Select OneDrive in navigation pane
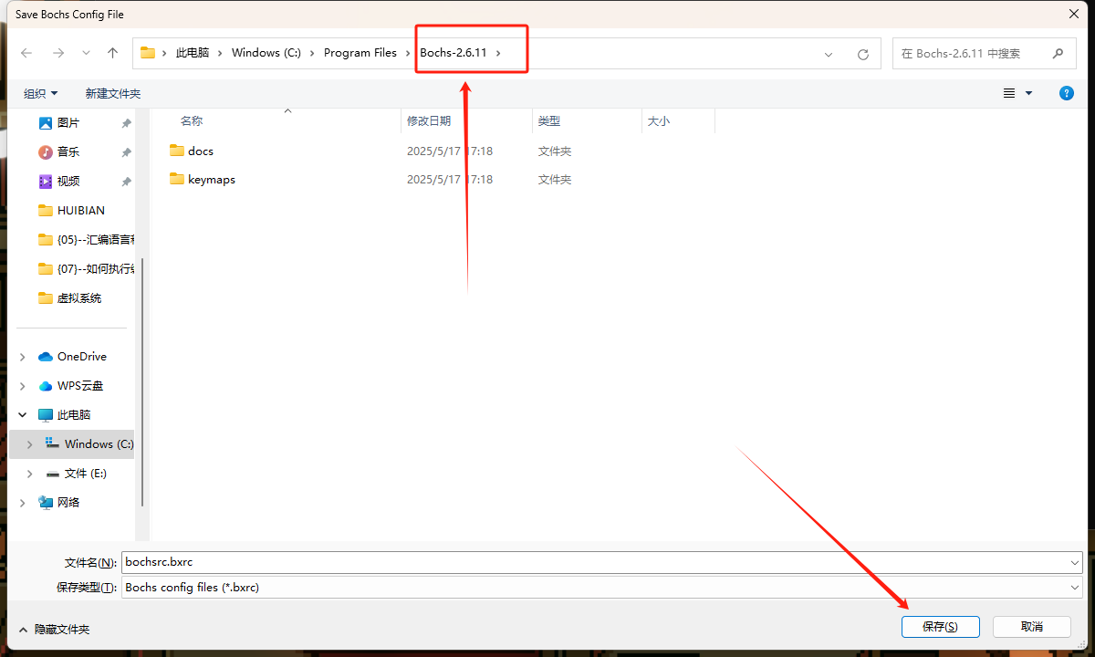1095x657 pixels. tap(82, 356)
